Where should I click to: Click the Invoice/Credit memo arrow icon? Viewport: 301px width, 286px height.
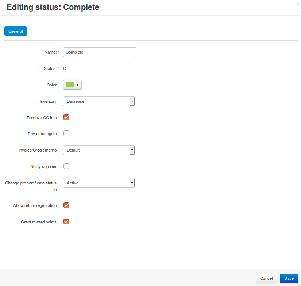[132, 150]
